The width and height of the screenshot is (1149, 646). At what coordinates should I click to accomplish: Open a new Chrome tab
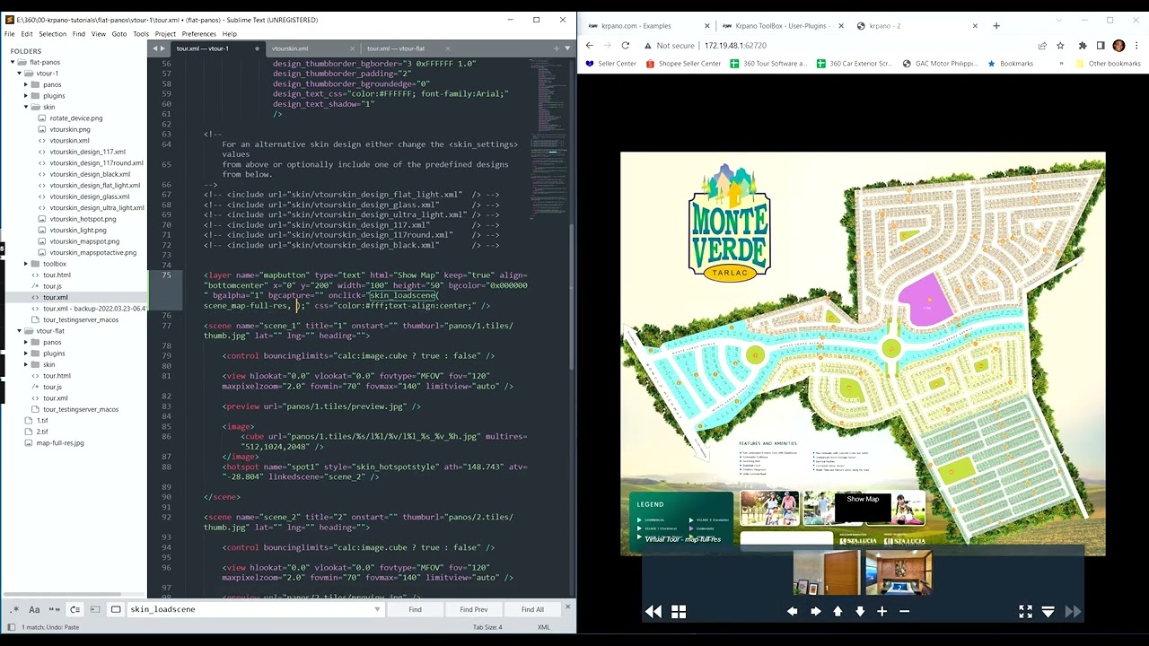pyautogui.click(x=996, y=26)
